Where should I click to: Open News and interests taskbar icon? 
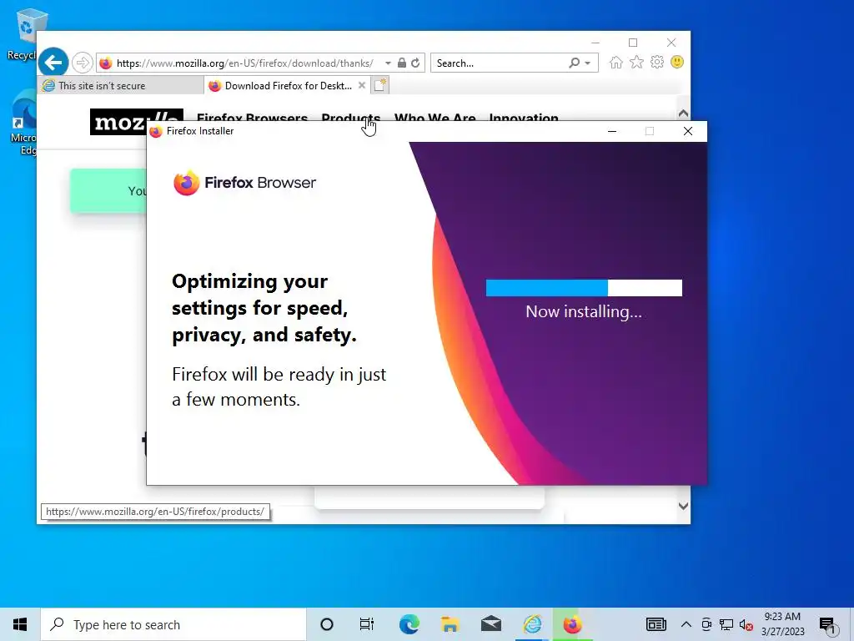pyautogui.click(x=656, y=624)
